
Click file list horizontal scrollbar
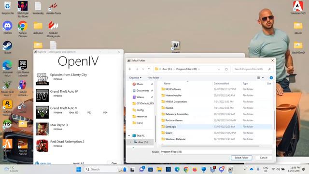[x=211, y=146]
